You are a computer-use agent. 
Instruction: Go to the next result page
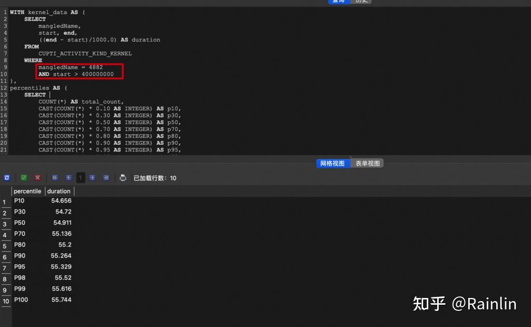(x=93, y=177)
